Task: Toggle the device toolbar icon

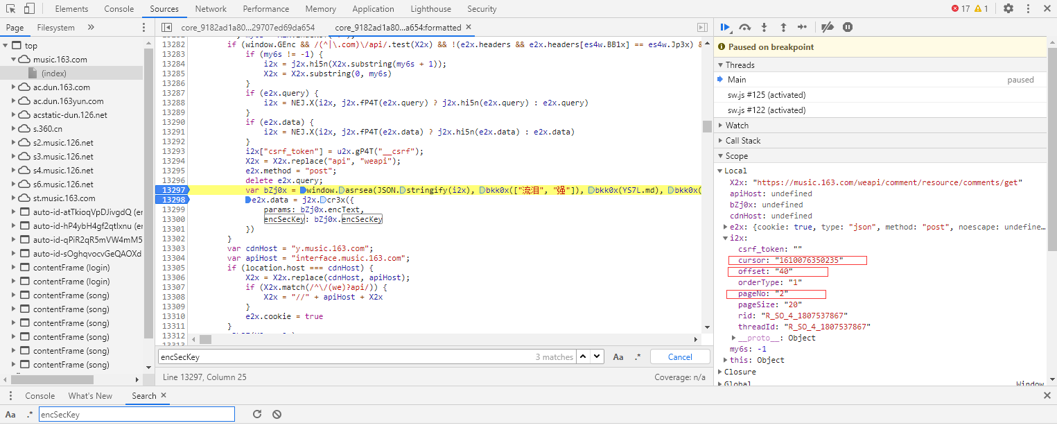Action: [29, 9]
